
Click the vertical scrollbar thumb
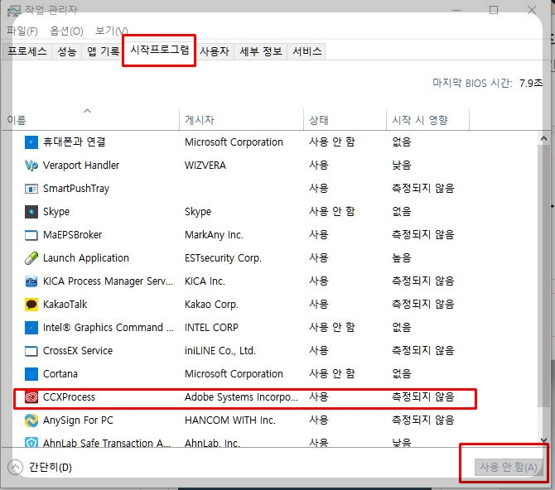coord(543,276)
